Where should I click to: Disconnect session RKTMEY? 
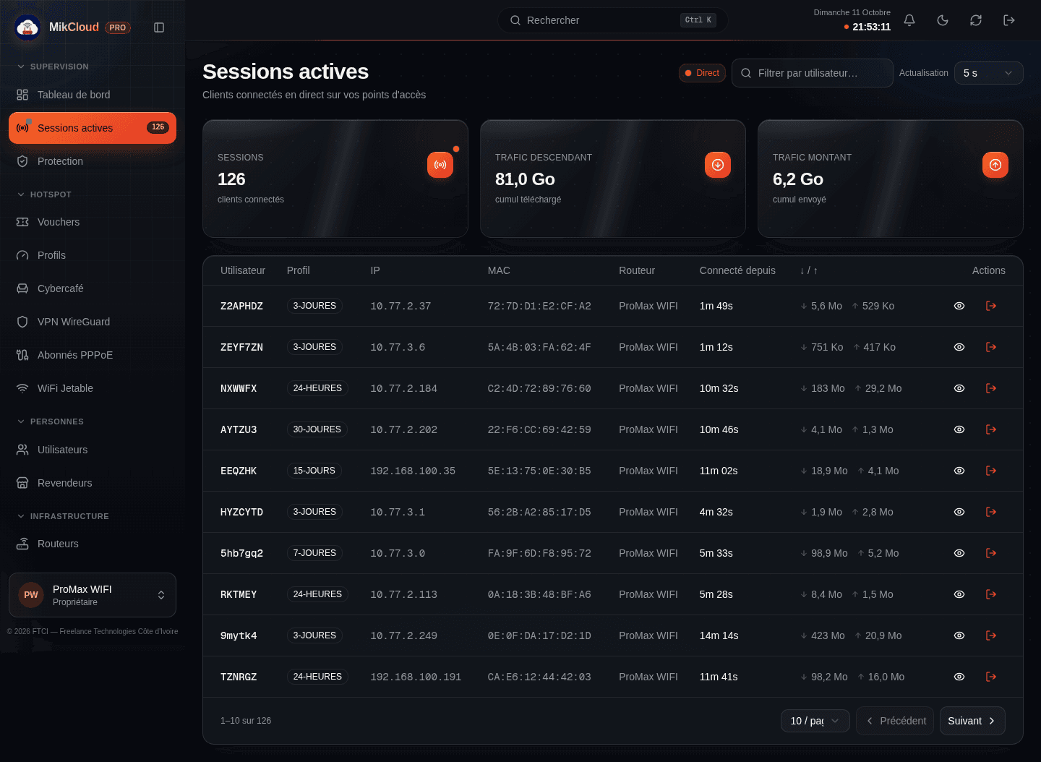click(x=991, y=594)
